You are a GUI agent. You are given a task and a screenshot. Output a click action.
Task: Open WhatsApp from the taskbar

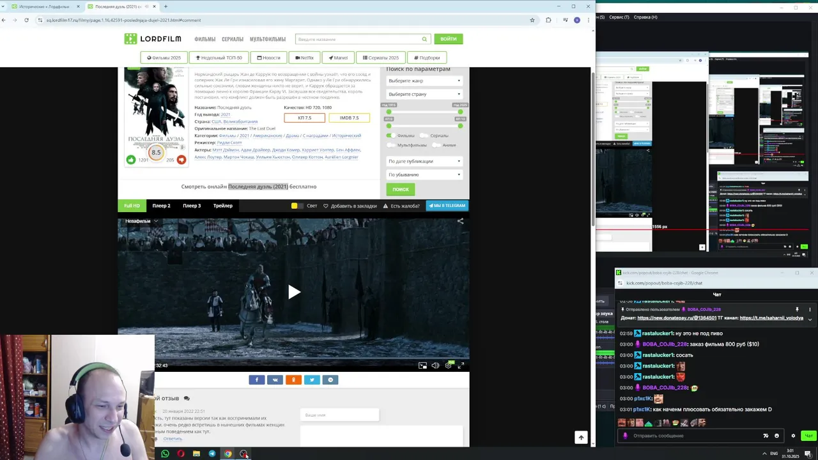[x=165, y=454]
